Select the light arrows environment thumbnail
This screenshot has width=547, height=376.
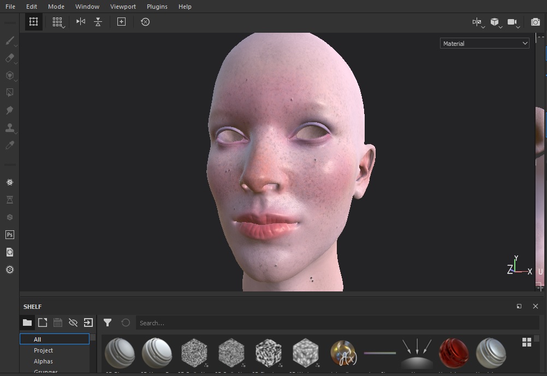pyautogui.click(x=417, y=354)
